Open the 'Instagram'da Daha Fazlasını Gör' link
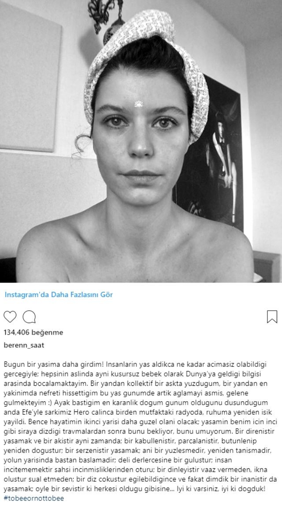Image resolution: width=282 pixels, height=505 pixels. click(x=59, y=294)
